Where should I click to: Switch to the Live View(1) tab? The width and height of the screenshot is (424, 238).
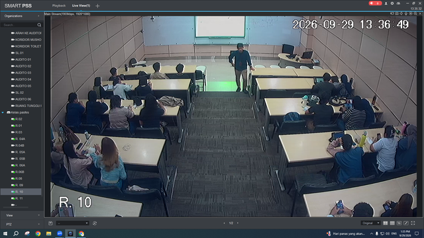[81, 6]
